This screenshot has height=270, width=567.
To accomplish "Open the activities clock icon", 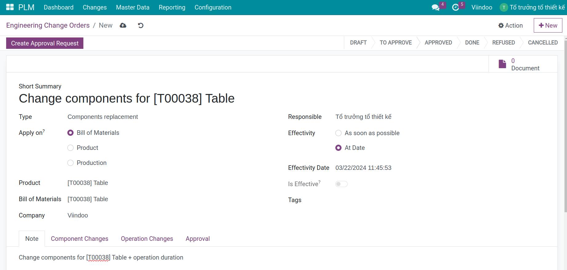I will pyautogui.click(x=455, y=7).
